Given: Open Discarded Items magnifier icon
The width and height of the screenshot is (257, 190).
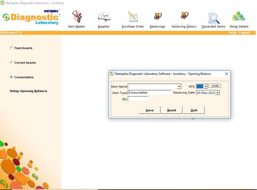Looking at the screenshot, I should point(214,18).
